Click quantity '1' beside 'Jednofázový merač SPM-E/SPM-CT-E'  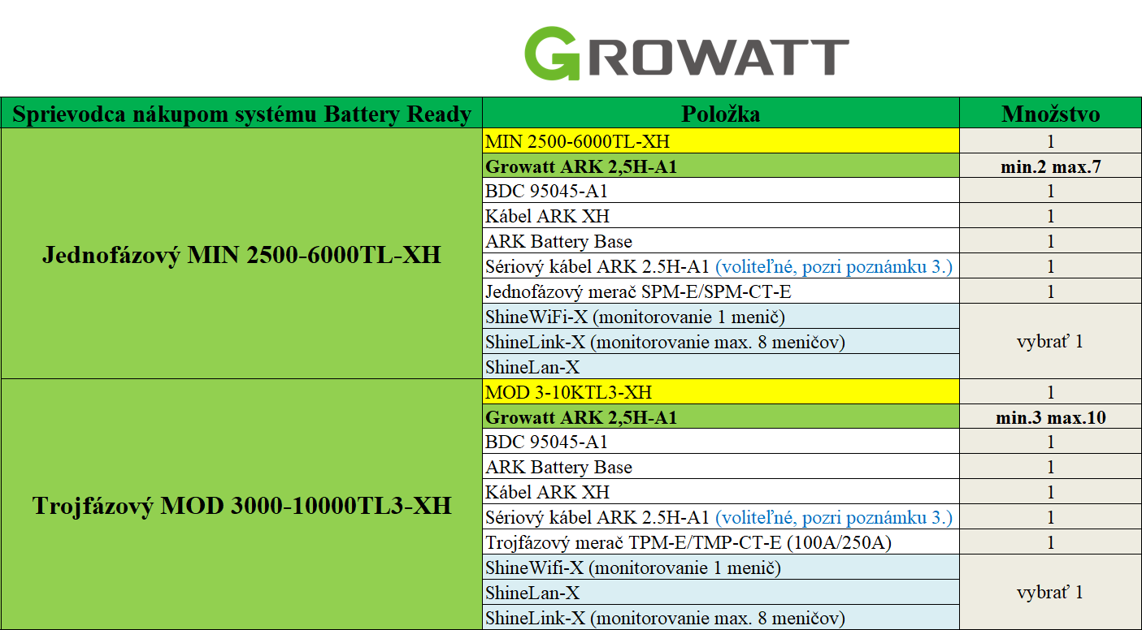pos(1050,291)
